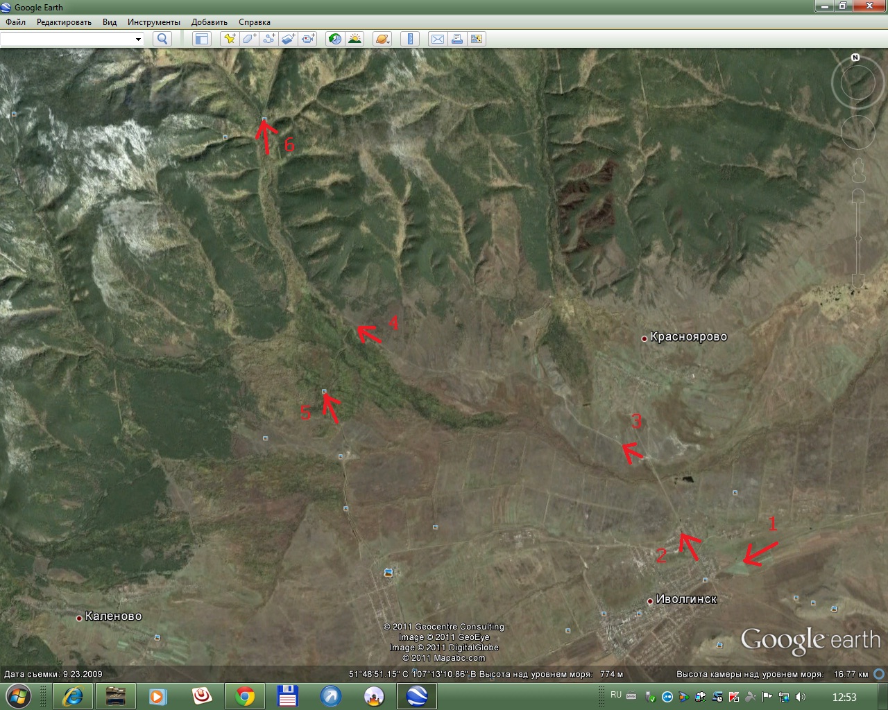Open the Инструменты menu
Screen dimensions: 888x710
(x=154, y=22)
